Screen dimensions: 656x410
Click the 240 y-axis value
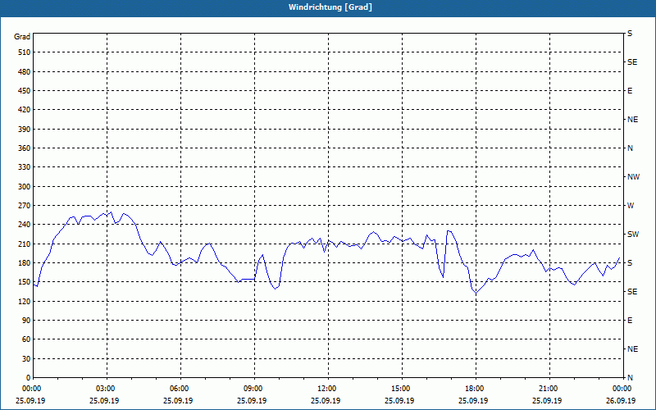pos(25,224)
